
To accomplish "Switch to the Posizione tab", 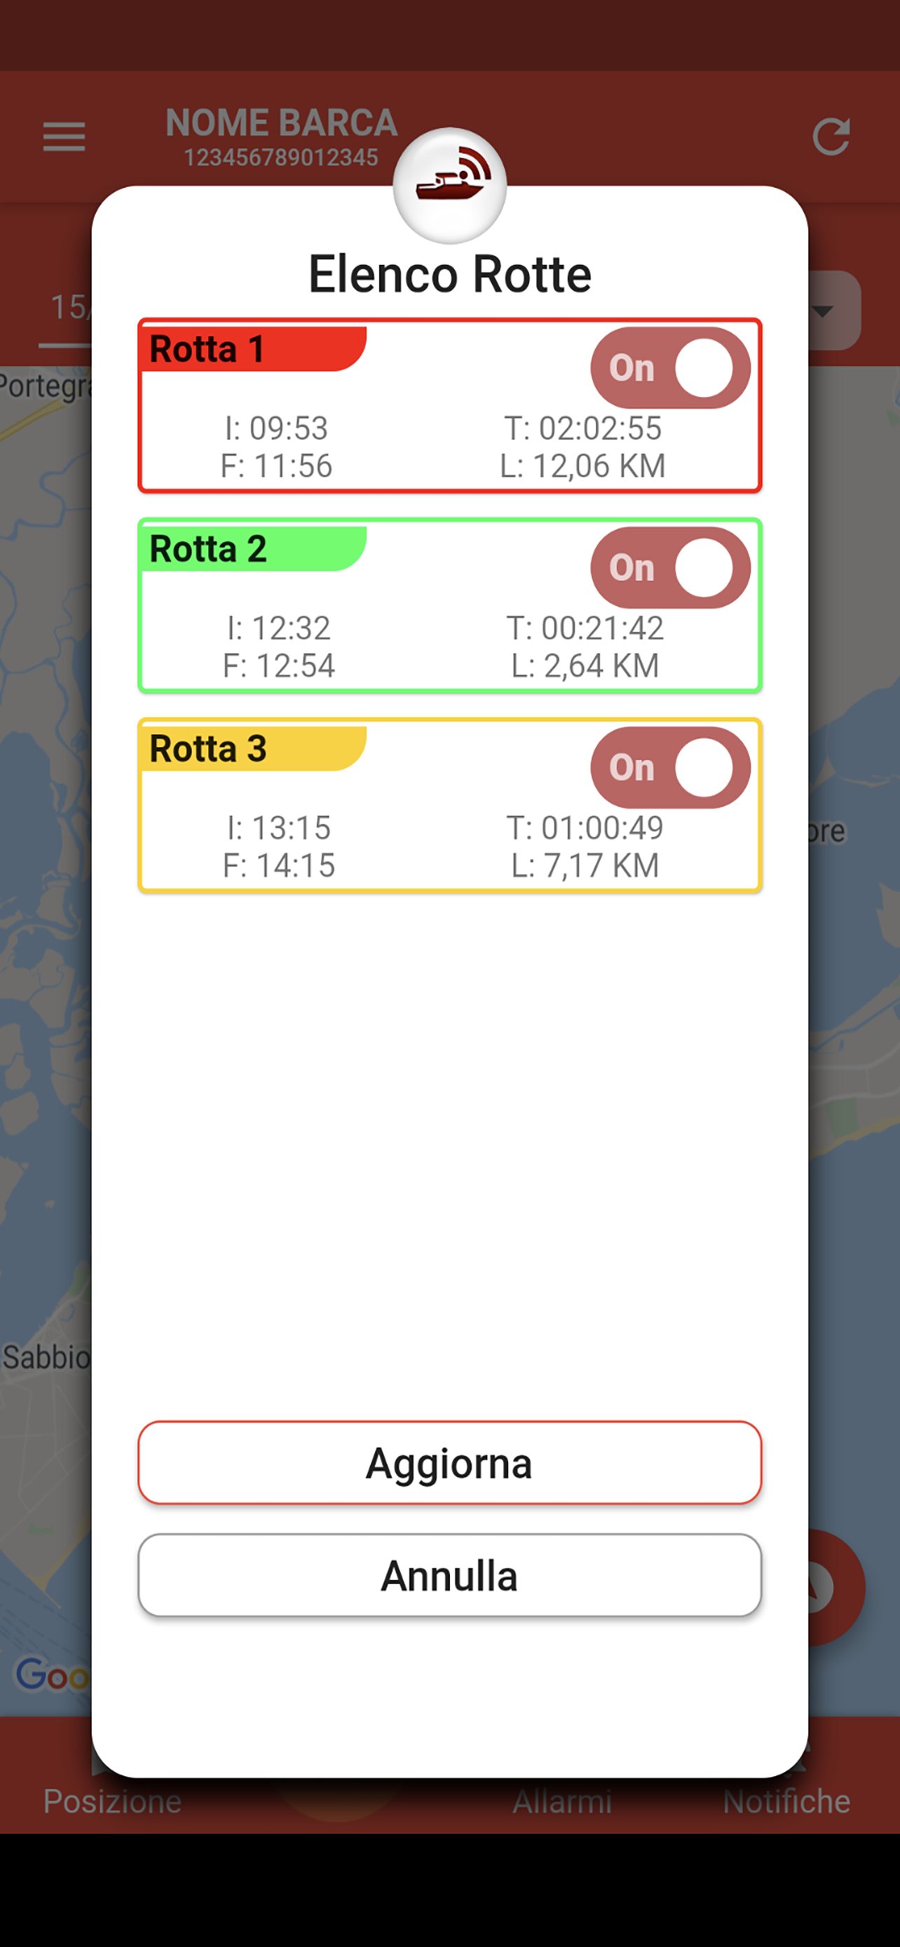I will 113,1801.
